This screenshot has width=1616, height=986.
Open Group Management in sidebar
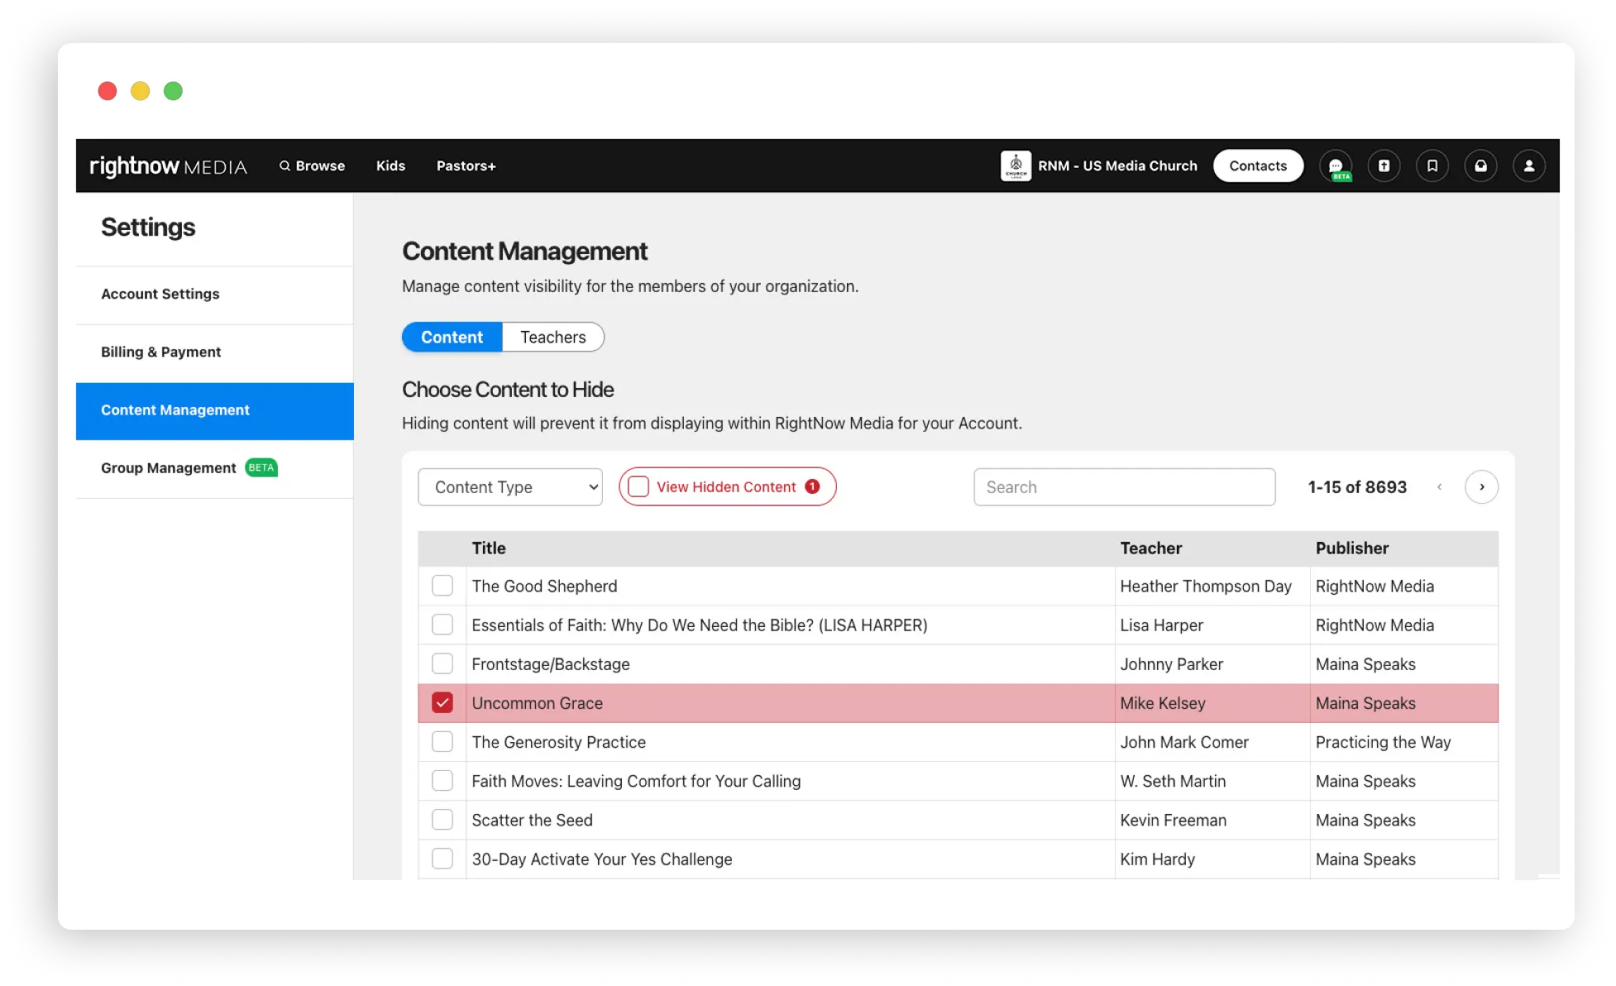click(x=214, y=468)
